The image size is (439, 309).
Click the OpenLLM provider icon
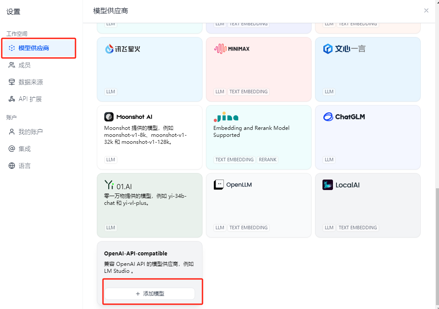tap(218, 184)
